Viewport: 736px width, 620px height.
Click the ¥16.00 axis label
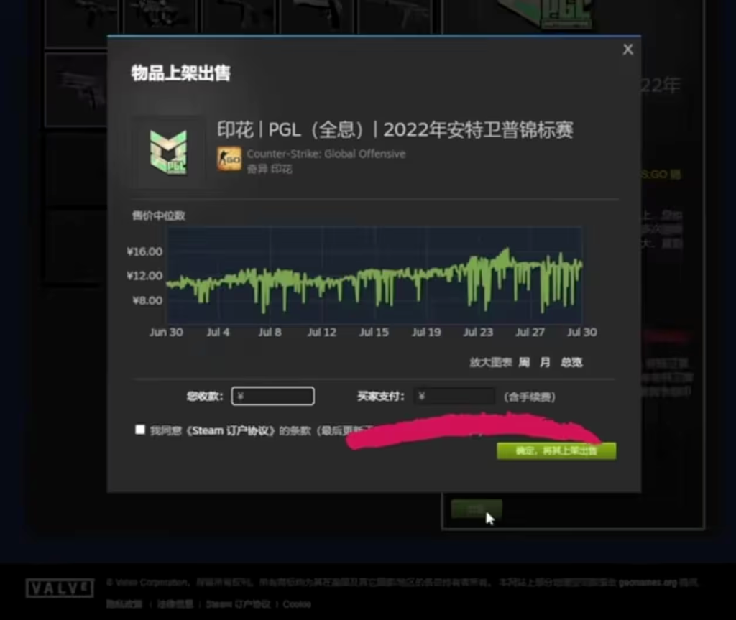144,251
